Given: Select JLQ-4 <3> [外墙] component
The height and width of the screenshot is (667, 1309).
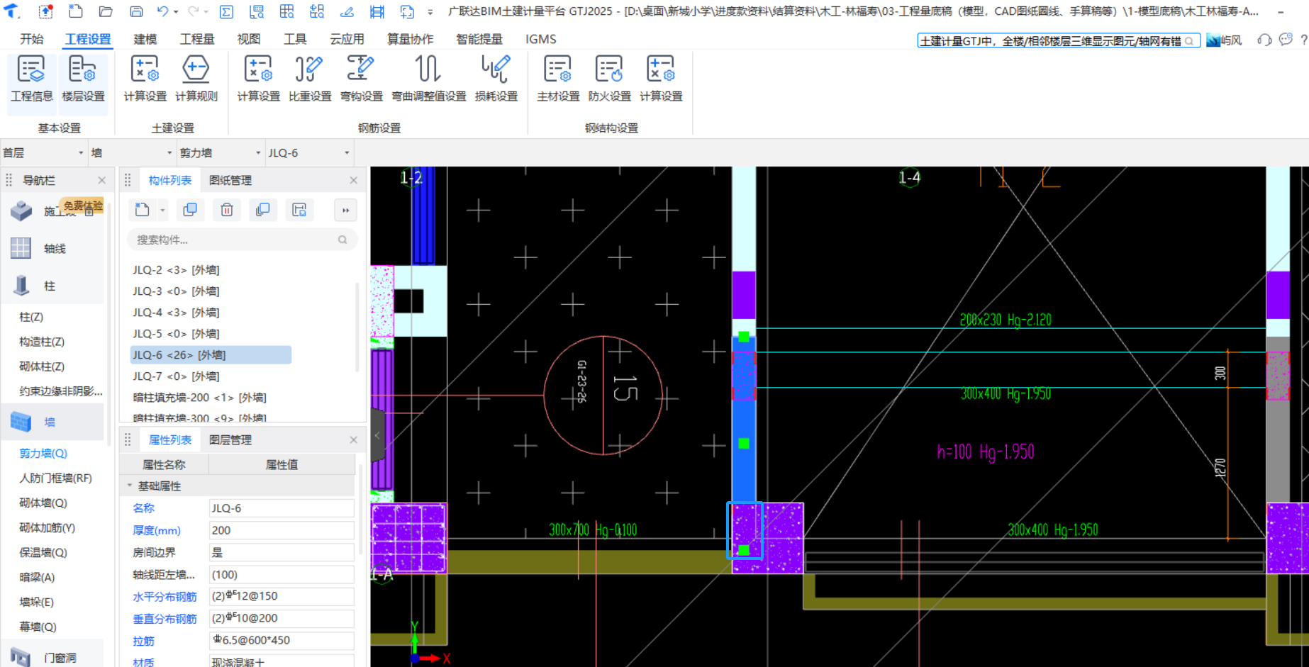Looking at the screenshot, I should [x=176, y=312].
